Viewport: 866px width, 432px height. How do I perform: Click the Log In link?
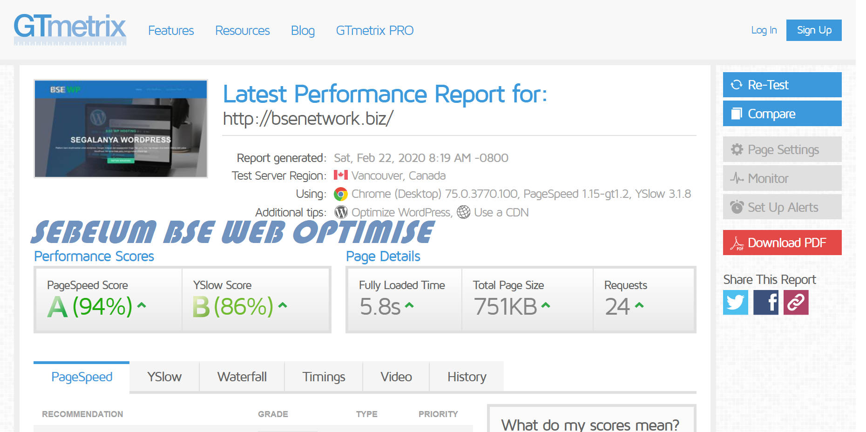764,30
